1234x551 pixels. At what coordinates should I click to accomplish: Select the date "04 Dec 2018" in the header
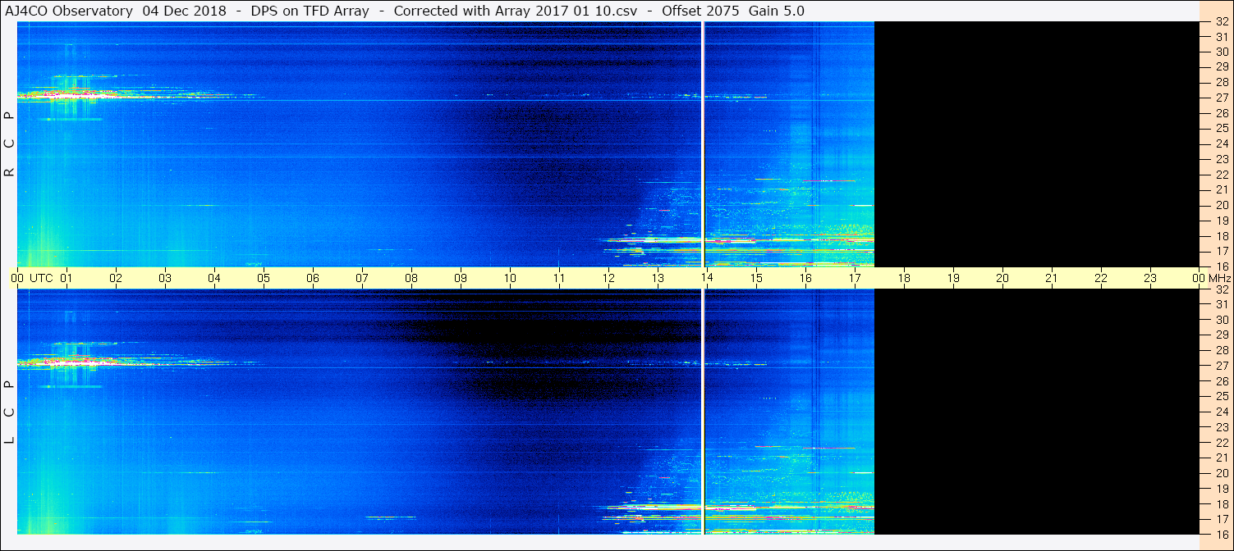point(186,11)
